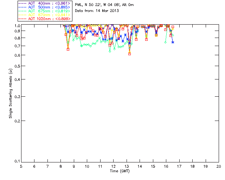Click the 'Single Scattering Albedo' y-axis label
225x180 pixels.
pyautogui.click(x=11, y=94)
